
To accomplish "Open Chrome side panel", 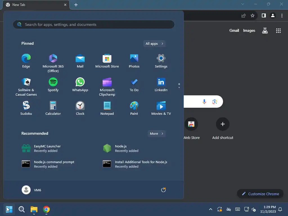I will click(x=264, y=16).
